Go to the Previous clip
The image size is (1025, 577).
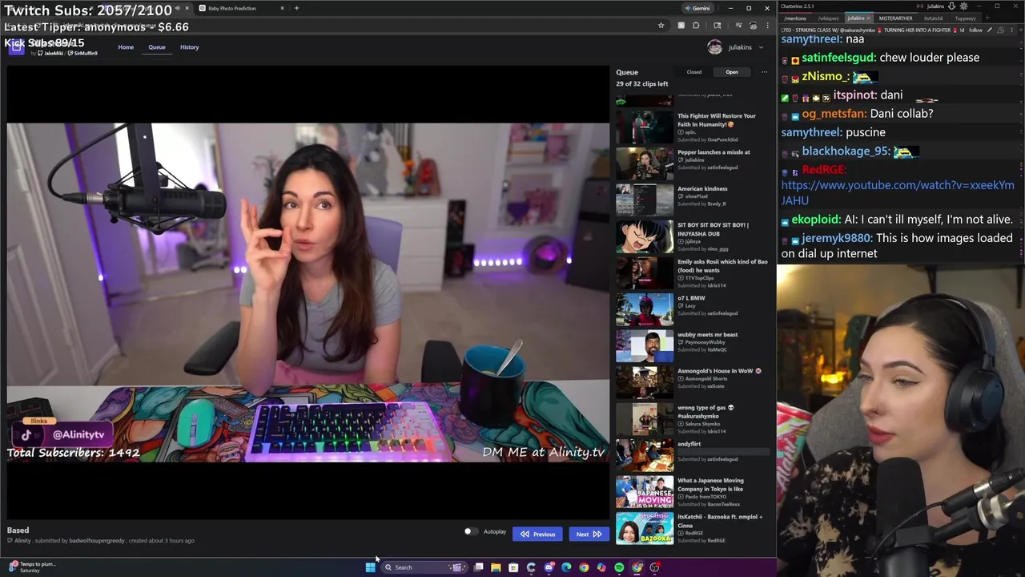537,534
